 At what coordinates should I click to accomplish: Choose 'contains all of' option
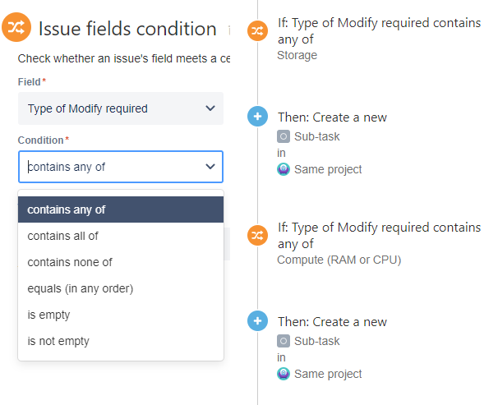click(121, 236)
